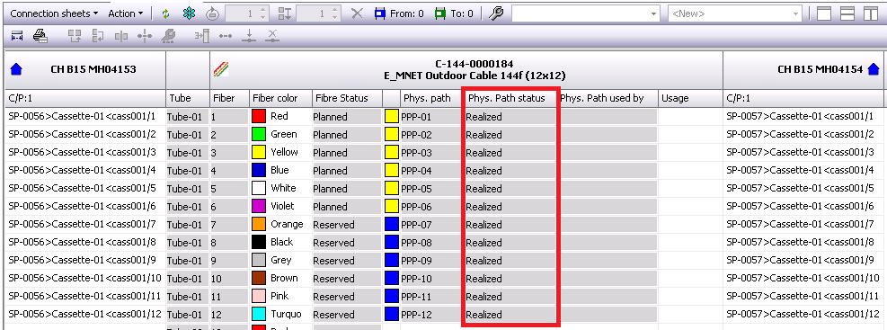The image size is (887, 330).
Task: Click the greyed three-dots connection icon
Action: pyautogui.click(x=226, y=36)
